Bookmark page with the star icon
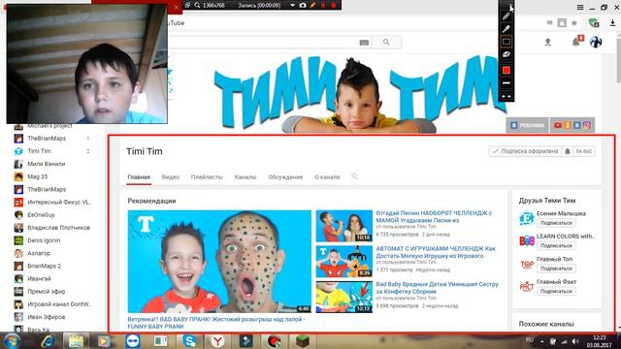Screen dimensions: 621x349 tap(574, 23)
